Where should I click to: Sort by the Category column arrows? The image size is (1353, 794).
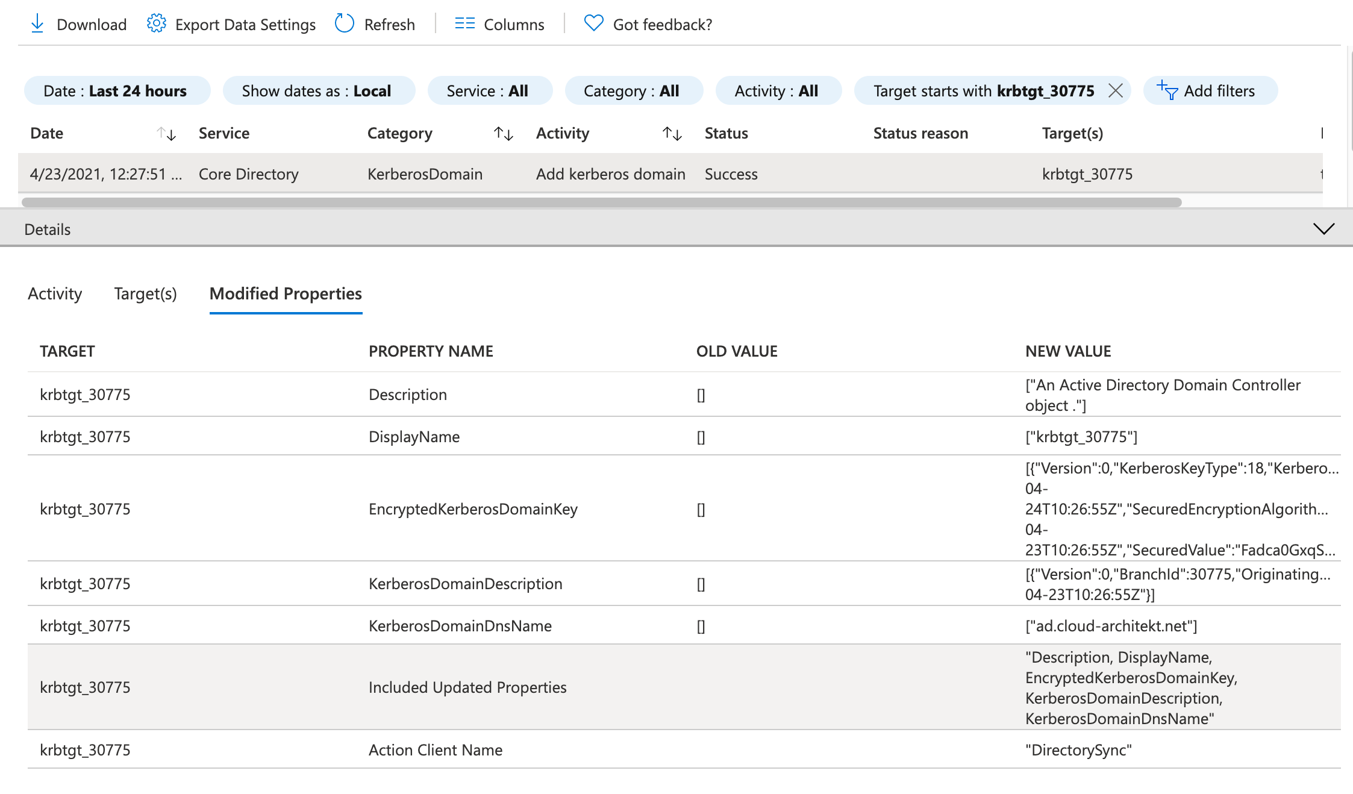(504, 134)
